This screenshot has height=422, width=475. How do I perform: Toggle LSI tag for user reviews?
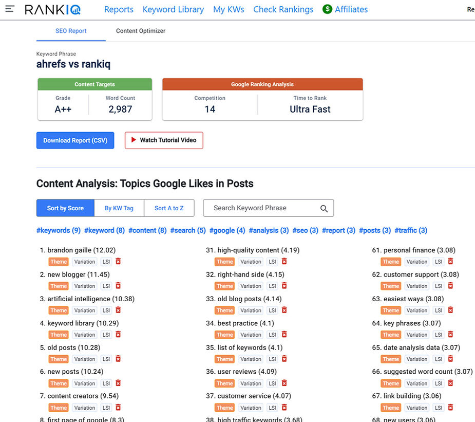coord(272,383)
